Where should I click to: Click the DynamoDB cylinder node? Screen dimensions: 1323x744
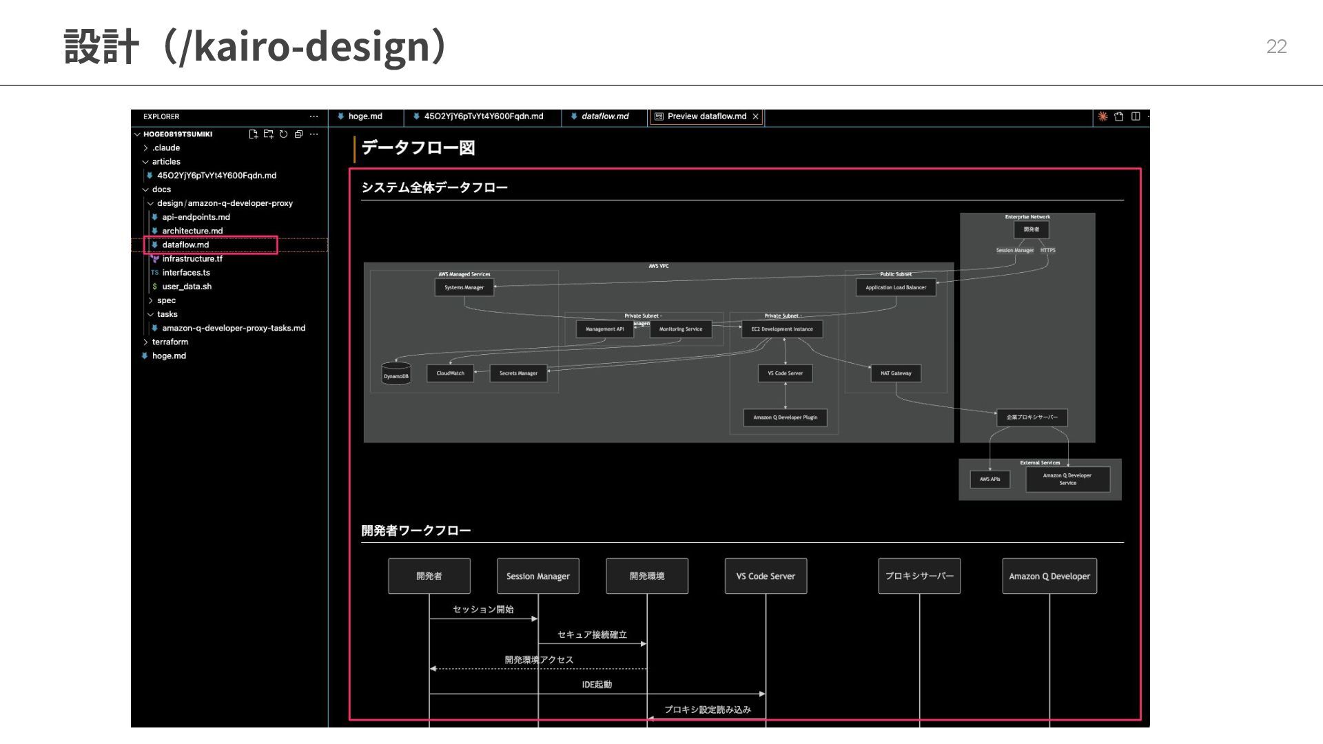click(396, 373)
